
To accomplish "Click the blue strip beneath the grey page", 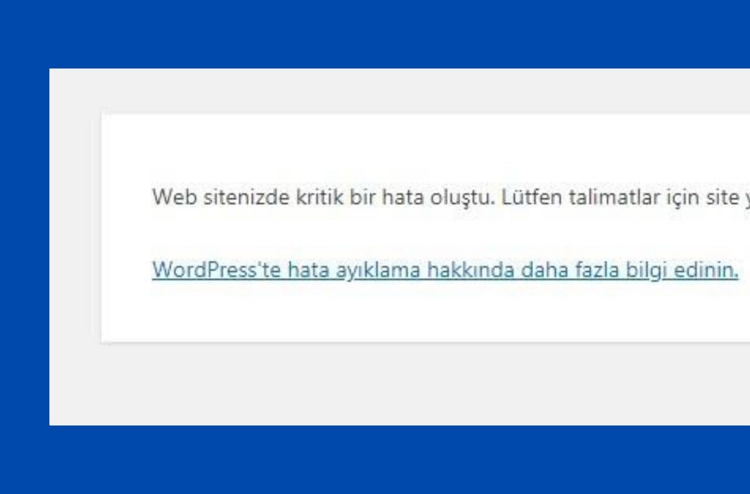I will point(375,460).
